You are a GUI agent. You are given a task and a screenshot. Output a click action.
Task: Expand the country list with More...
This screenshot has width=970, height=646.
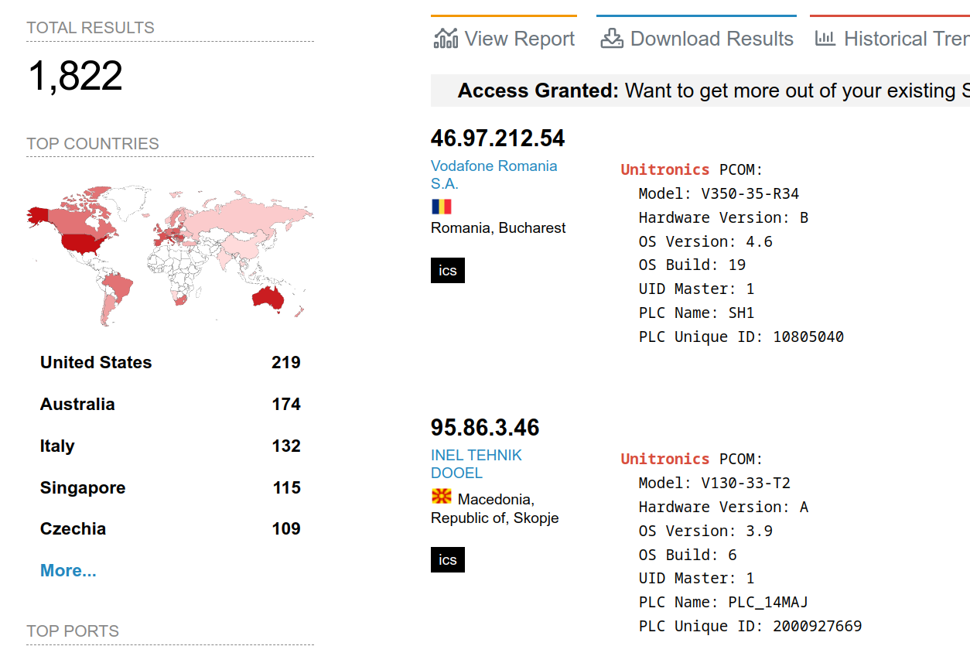coord(68,571)
